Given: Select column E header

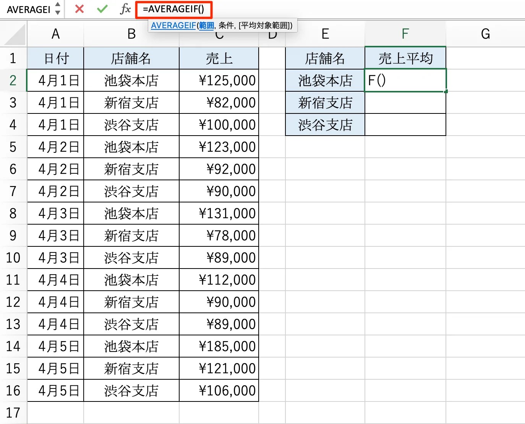Looking at the screenshot, I should point(325,34).
